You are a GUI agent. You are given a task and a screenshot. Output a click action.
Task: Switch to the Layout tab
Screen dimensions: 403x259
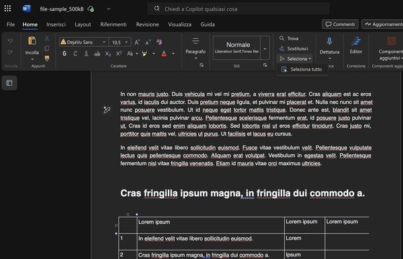click(83, 24)
